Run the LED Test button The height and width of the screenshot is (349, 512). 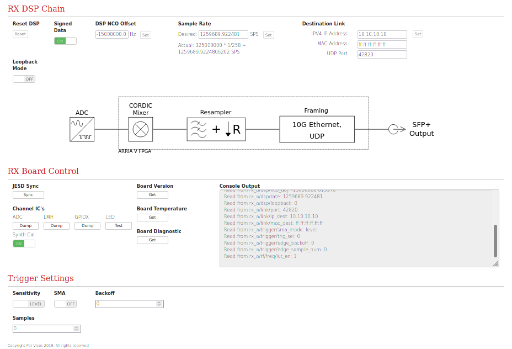119,226
